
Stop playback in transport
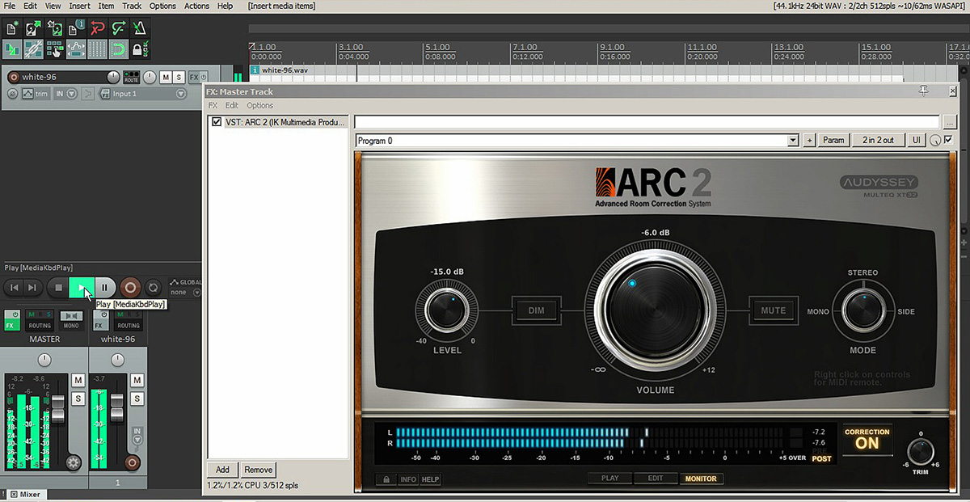[57, 287]
